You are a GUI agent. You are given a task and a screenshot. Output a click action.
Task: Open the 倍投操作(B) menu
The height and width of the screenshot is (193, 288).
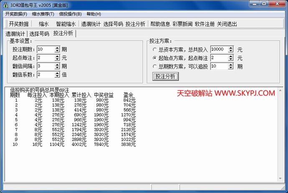click(71, 14)
